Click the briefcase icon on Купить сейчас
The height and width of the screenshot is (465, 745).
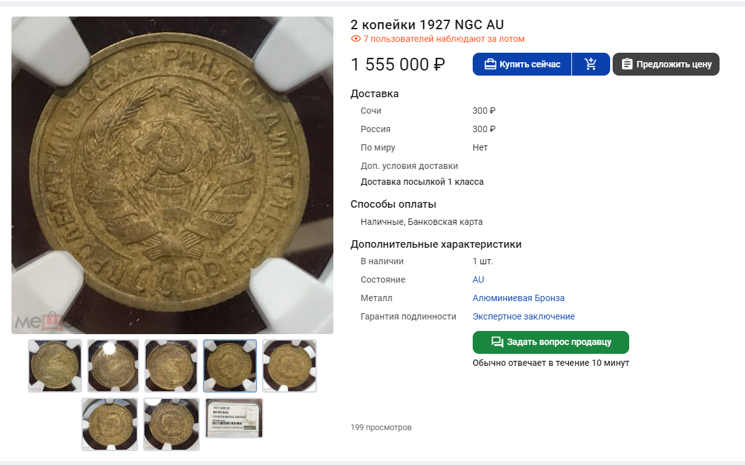click(490, 64)
